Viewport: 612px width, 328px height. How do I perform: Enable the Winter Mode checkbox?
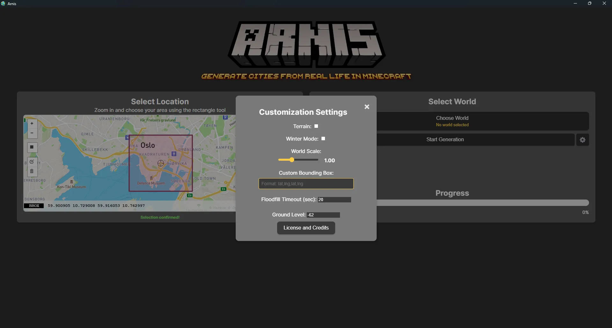click(323, 139)
